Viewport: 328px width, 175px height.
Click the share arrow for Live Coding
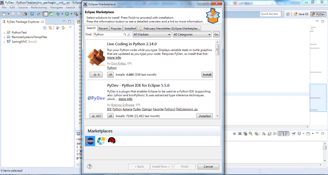[111, 74]
